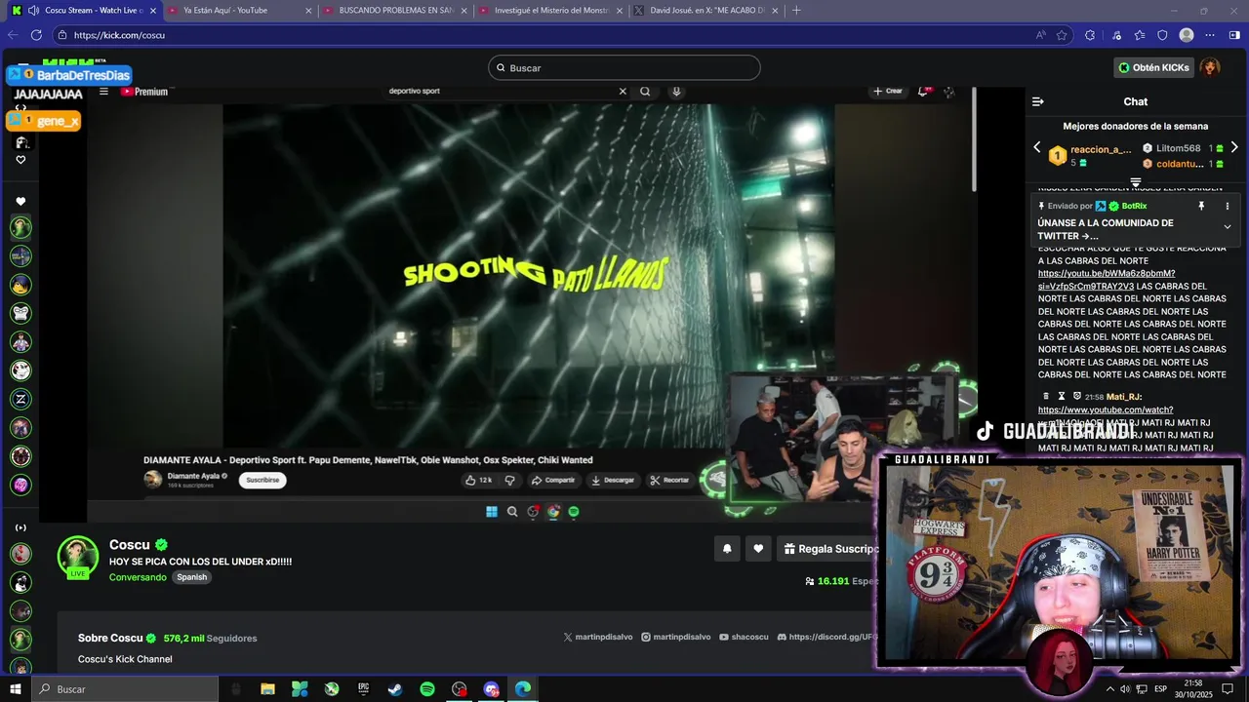Click the YouTube dislike button
The height and width of the screenshot is (702, 1249).
tap(509, 480)
